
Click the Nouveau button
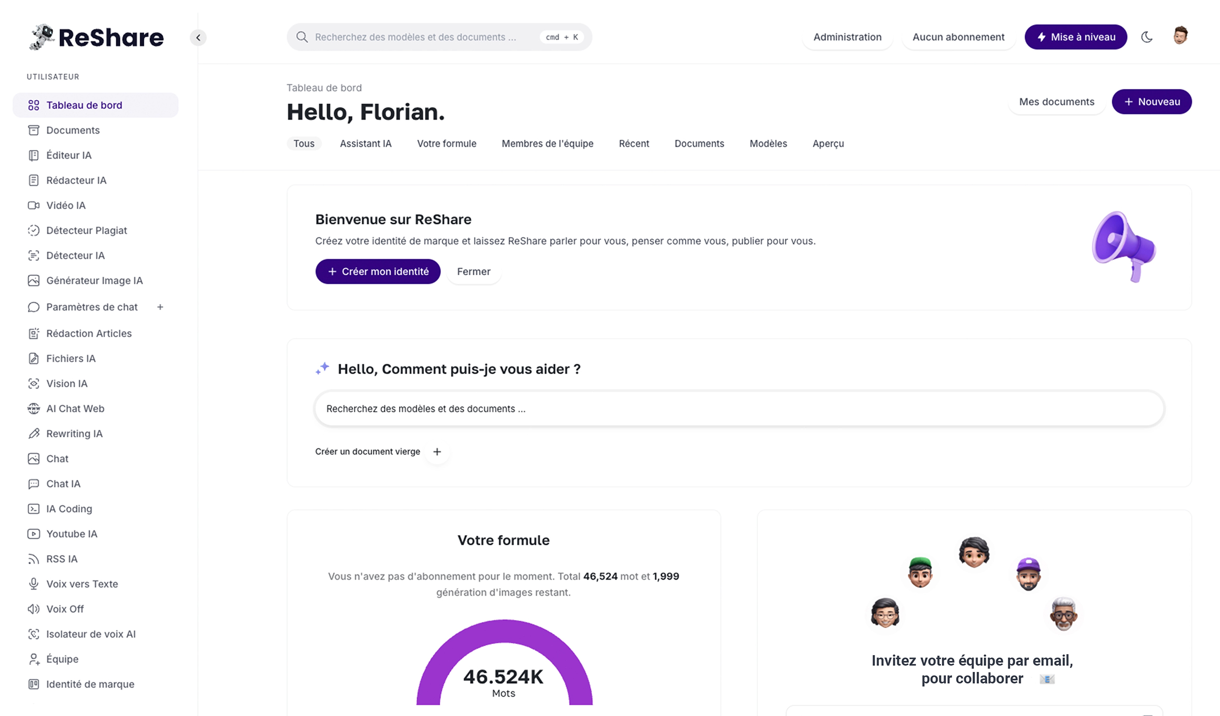[1151, 102]
